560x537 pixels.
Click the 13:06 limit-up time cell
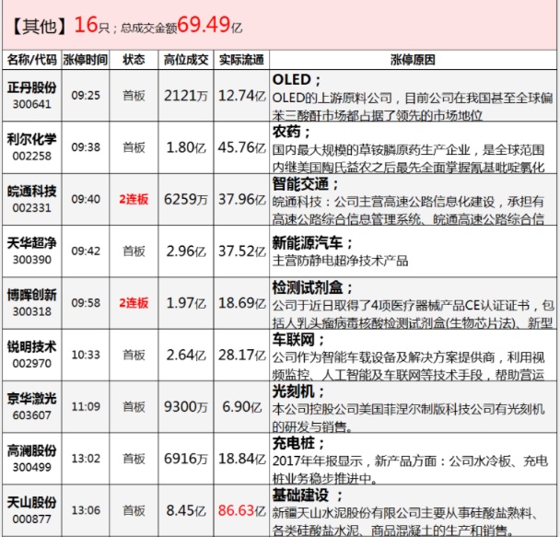(86, 510)
